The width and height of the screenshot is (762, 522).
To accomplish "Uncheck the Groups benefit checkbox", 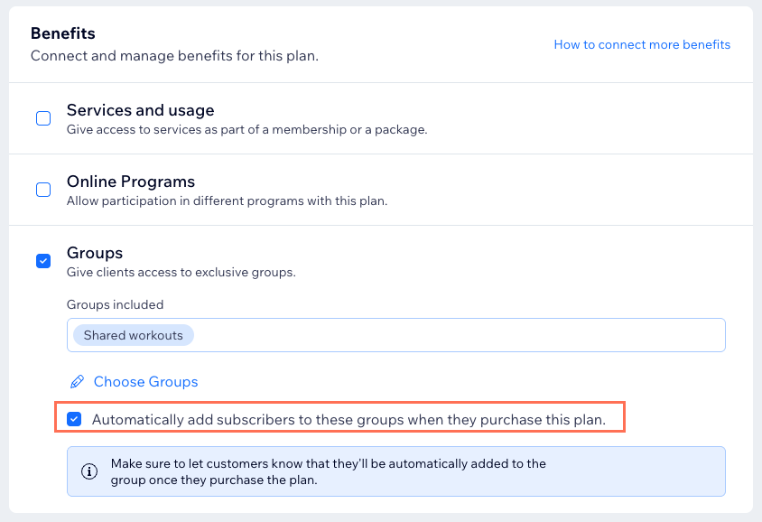I will pyautogui.click(x=43, y=261).
